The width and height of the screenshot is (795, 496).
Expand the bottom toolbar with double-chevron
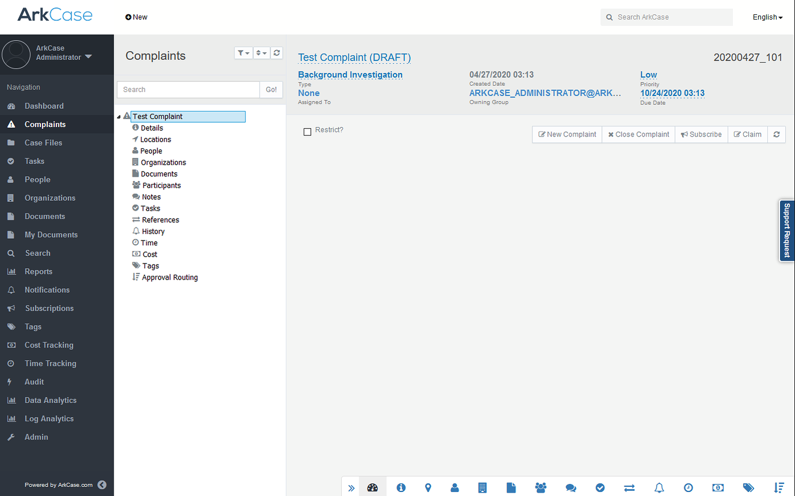(x=351, y=488)
